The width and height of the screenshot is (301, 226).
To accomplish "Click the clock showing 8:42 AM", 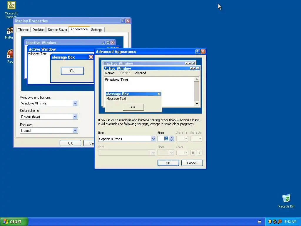I will pyautogui.click(x=290, y=222).
